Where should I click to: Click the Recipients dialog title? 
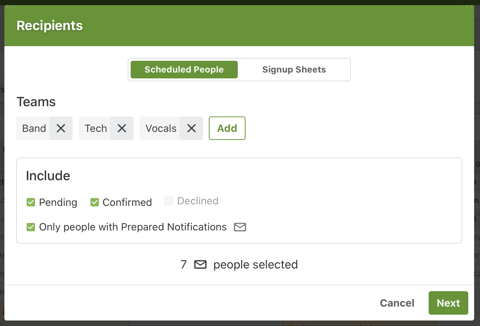(x=50, y=26)
